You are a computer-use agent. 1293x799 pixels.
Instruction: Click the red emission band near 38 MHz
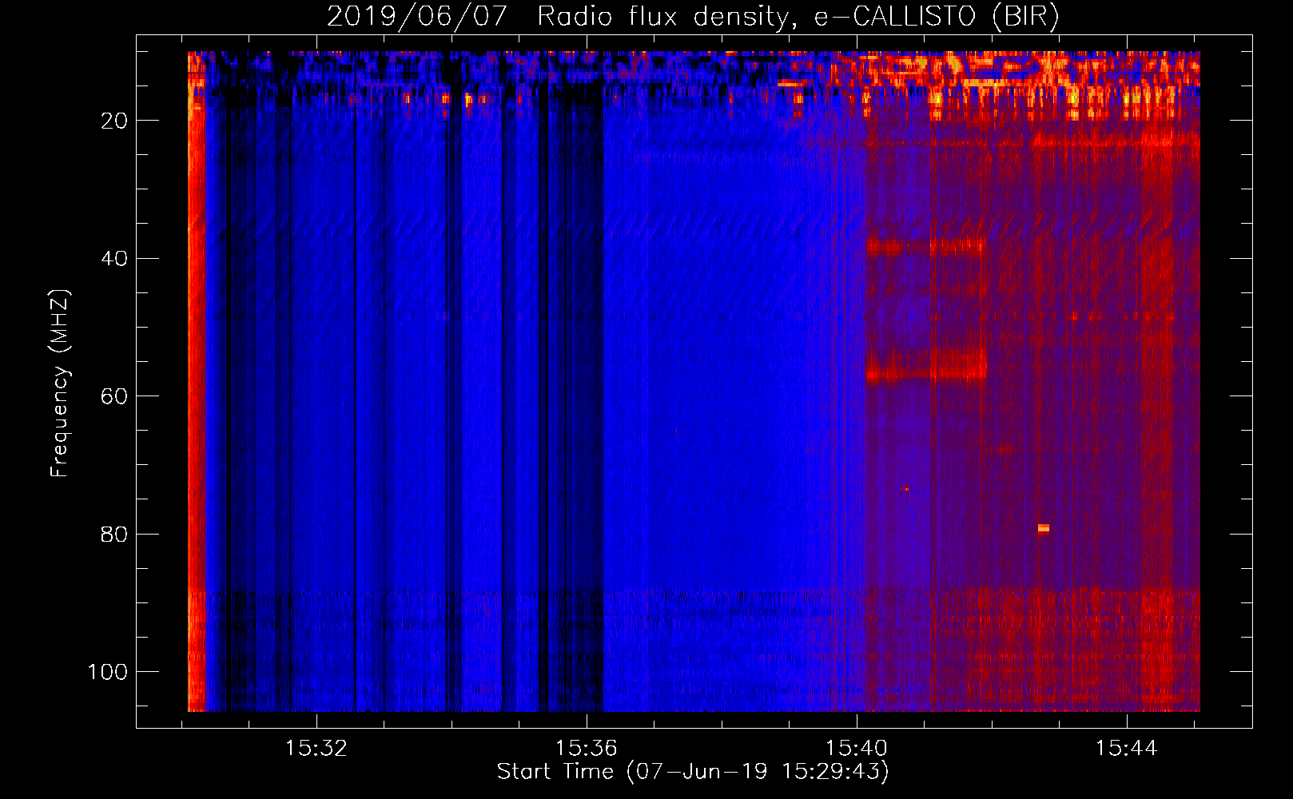(925, 247)
